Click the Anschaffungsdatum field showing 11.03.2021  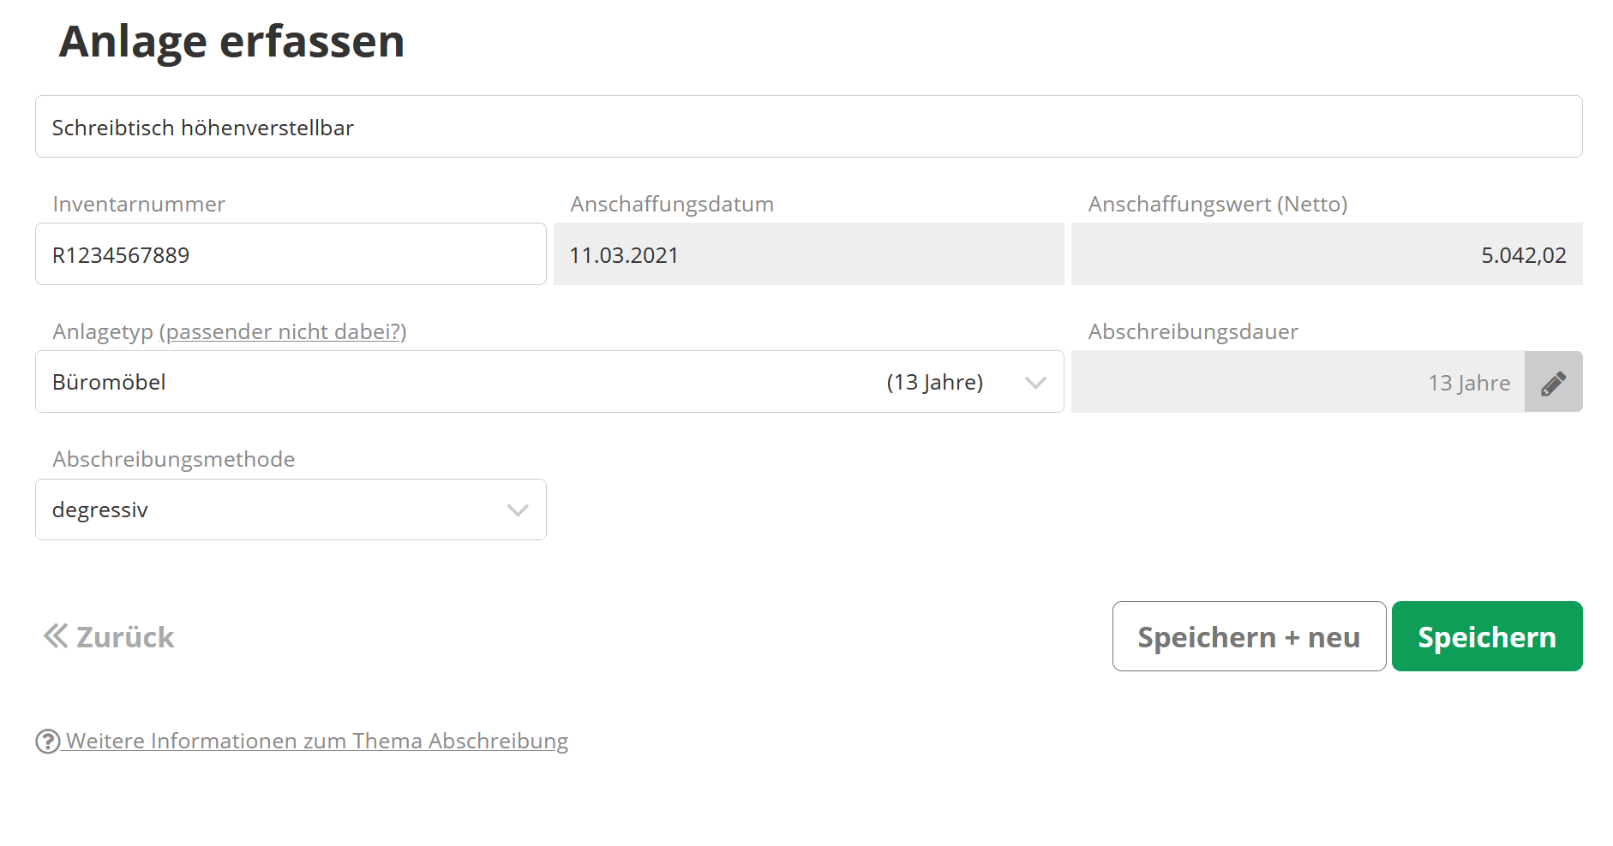(808, 254)
